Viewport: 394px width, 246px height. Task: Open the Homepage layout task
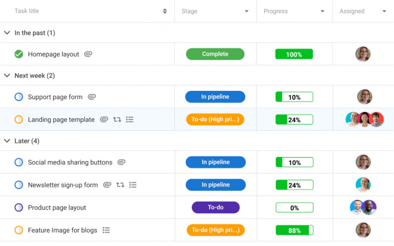pyautogui.click(x=53, y=54)
